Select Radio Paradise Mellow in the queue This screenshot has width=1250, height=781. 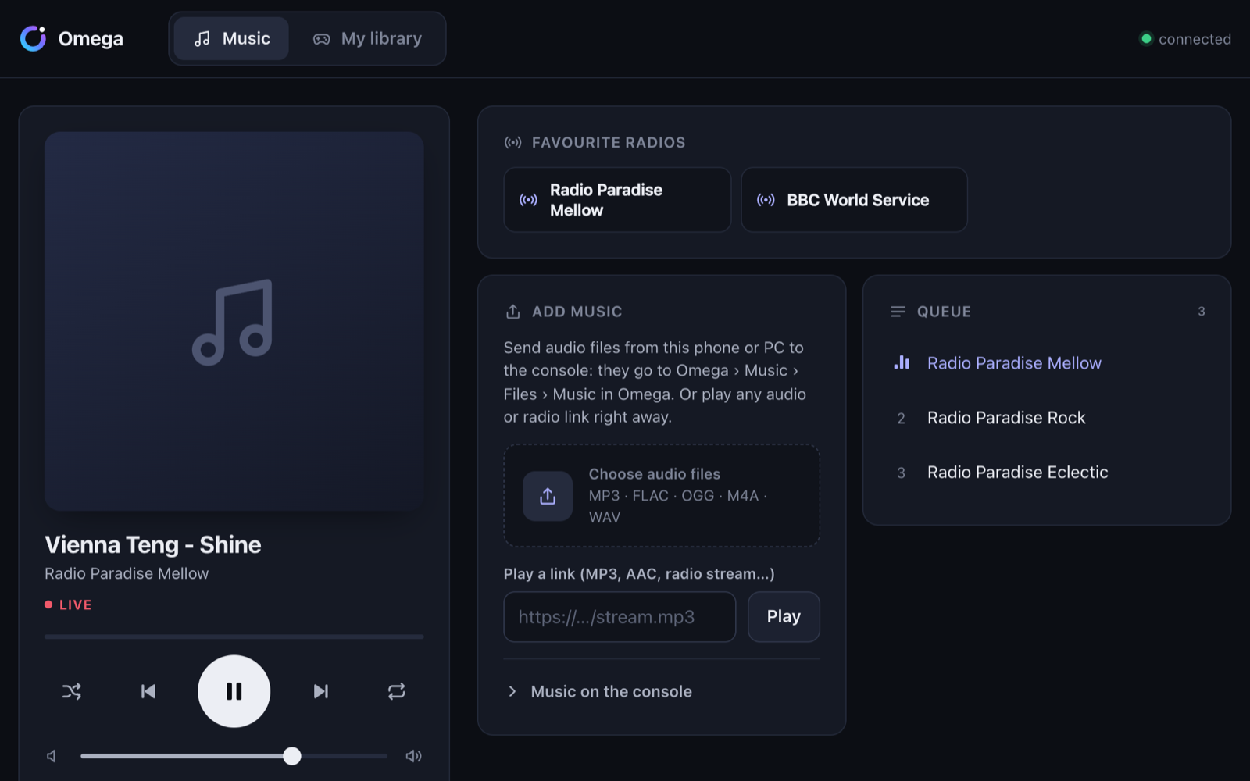point(1047,363)
